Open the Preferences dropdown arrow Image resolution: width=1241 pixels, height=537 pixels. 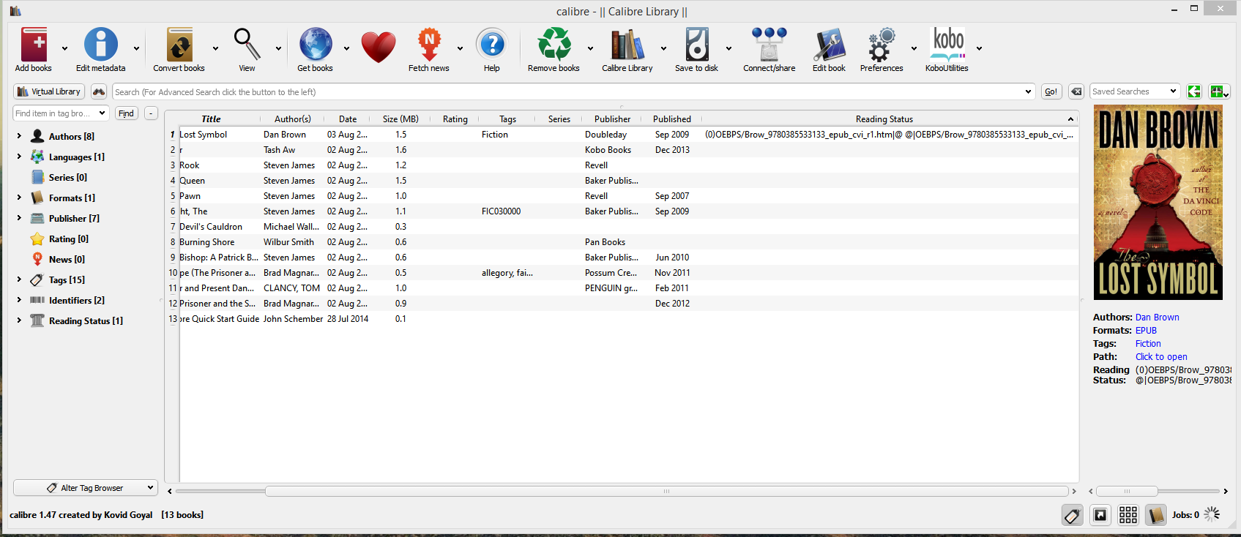click(x=914, y=48)
